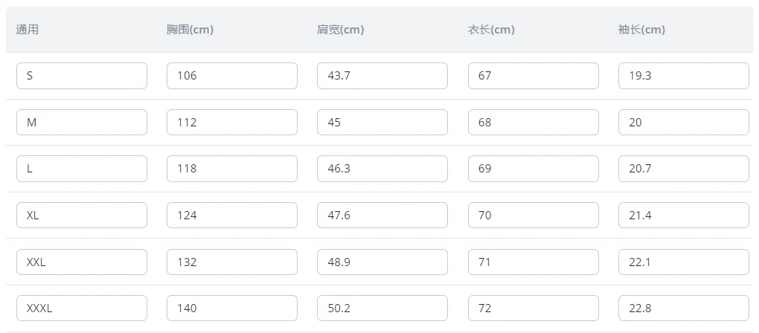Screen dimensions: 759x333
Task: Edit chest measurement field showing 118
Action: click(x=232, y=169)
